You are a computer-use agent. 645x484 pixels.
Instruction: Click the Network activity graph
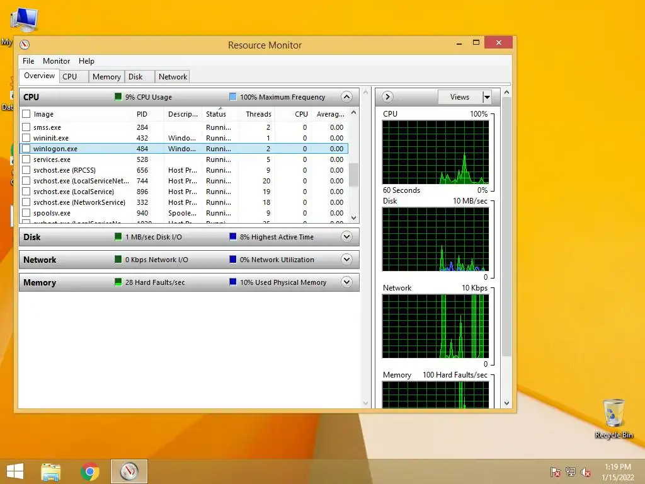click(x=436, y=326)
